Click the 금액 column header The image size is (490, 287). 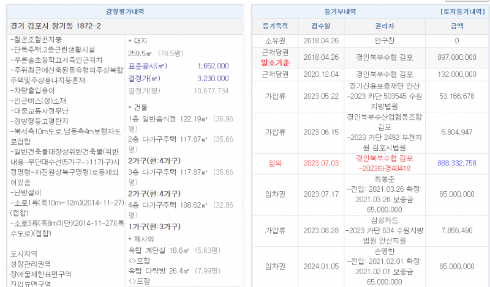pos(457,26)
